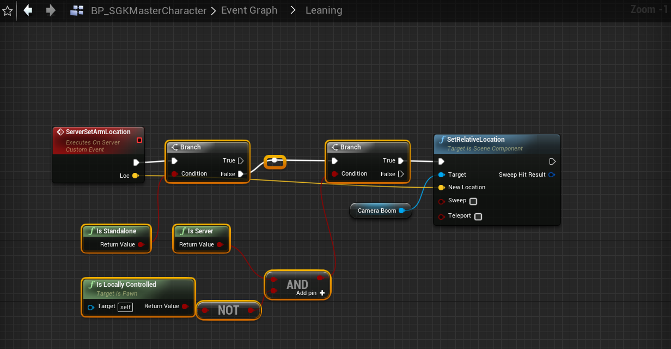This screenshot has height=349, width=671.
Task: Go forward using the right arrow
Action: pos(51,10)
